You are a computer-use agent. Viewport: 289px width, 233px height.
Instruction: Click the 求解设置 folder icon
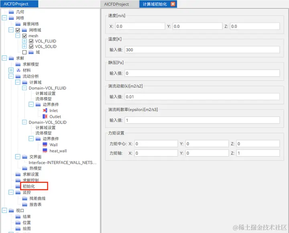[18, 174]
